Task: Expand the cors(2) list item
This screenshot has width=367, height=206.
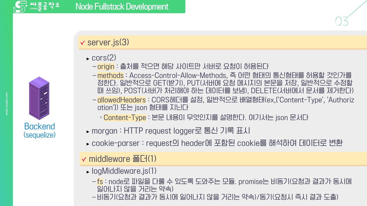Action: 103,58
